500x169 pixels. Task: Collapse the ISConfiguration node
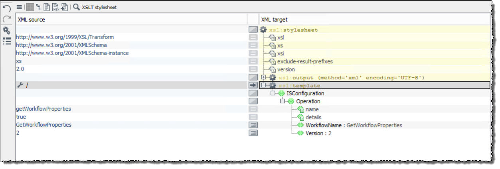[x=273, y=93]
